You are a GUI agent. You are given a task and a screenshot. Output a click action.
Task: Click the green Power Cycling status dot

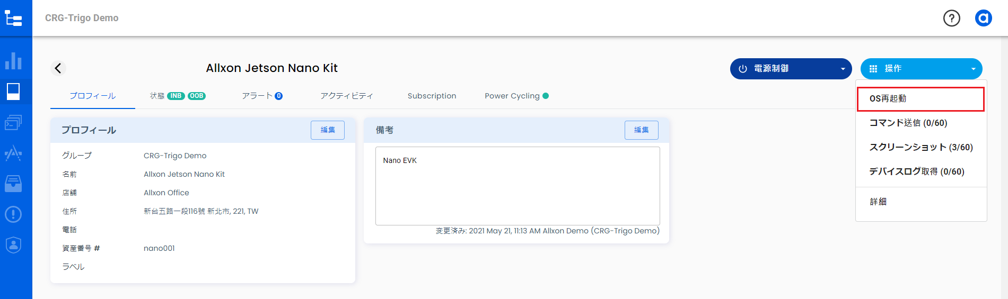[546, 96]
